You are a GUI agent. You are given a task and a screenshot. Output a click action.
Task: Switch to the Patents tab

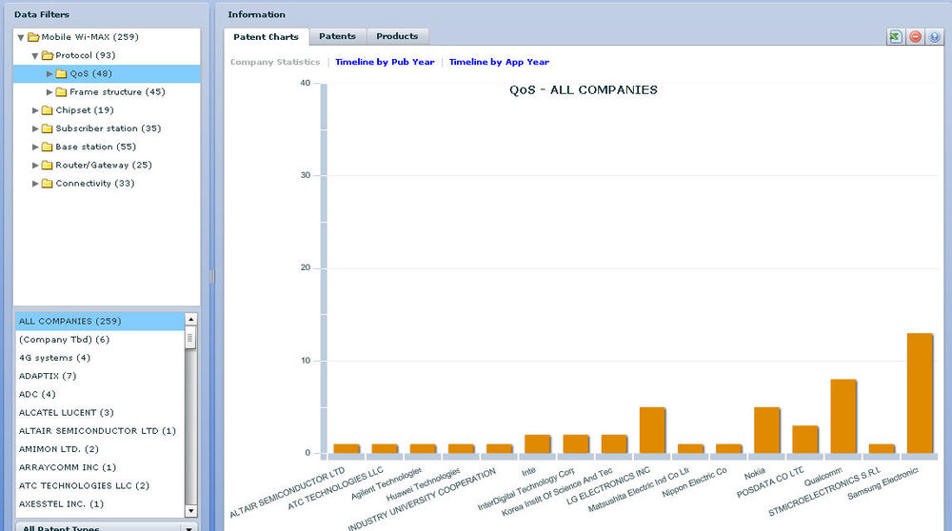[x=337, y=36]
